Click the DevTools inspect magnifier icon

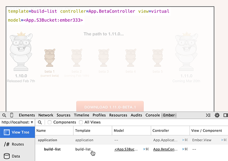pyautogui.click(x=4, y=115)
